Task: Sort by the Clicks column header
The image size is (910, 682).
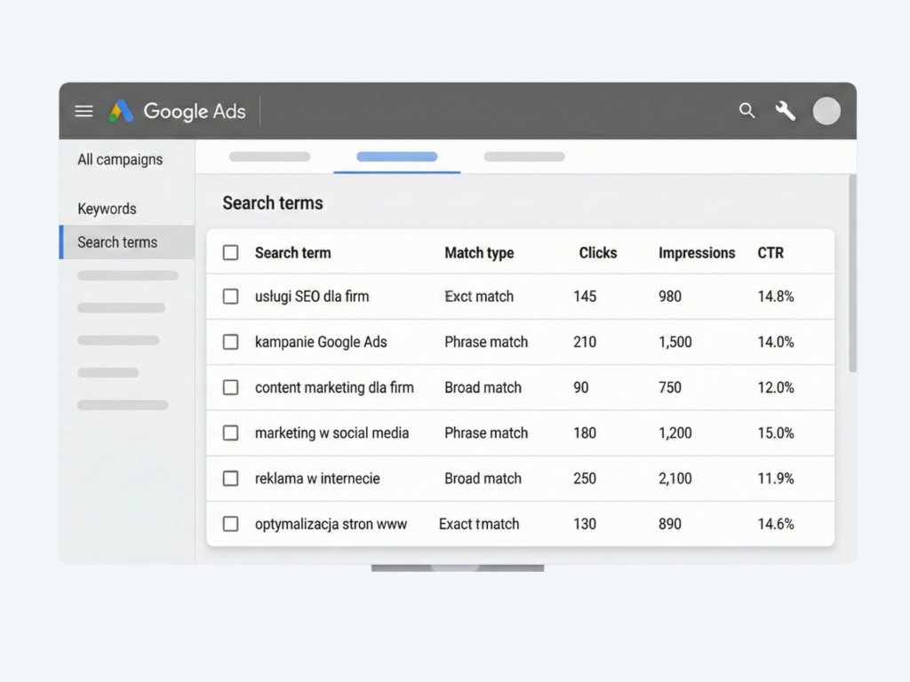Action: [597, 252]
